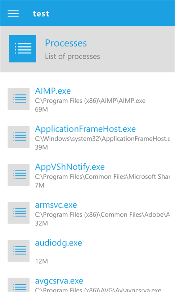This screenshot has height=292, width=175.
Task: Open the hamburger navigation menu
Action: [13, 14]
